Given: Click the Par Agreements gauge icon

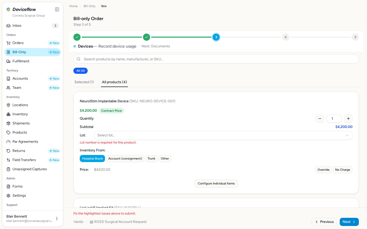Looking at the screenshot, I should pos(8,142).
